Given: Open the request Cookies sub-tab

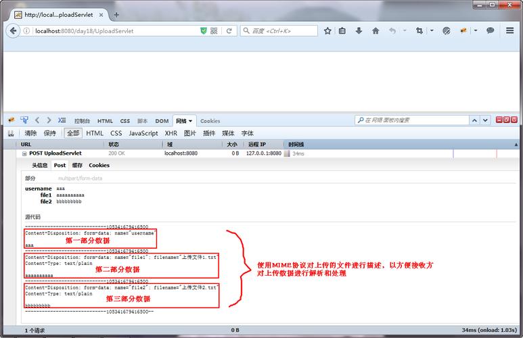Looking at the screenshot, I should click(99, 166).
